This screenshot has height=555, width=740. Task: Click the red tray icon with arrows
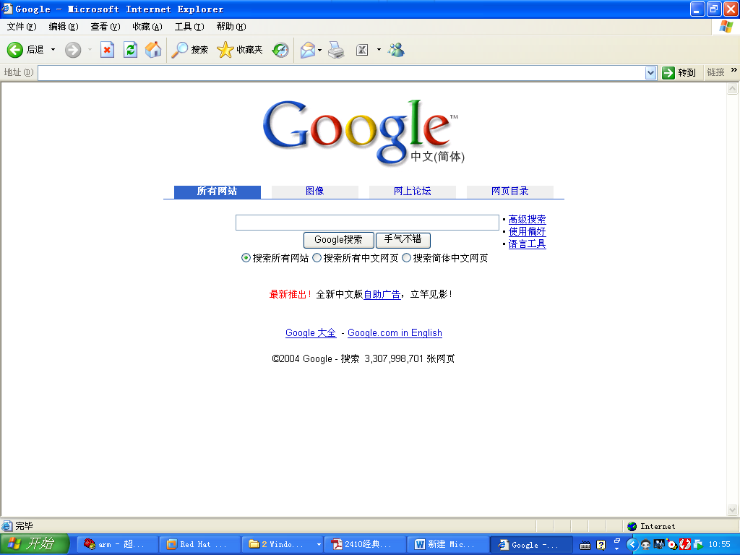(685, 545)
